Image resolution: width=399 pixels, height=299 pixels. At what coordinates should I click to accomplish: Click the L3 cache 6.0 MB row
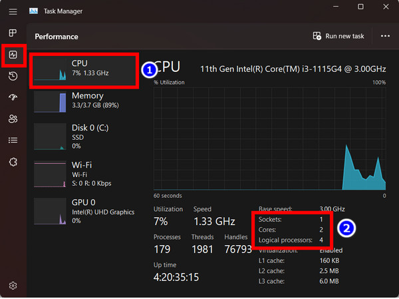299,282
